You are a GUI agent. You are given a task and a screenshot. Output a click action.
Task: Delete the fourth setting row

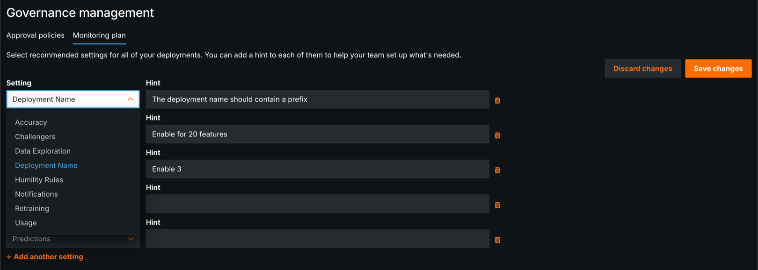[x=497, y=205]
